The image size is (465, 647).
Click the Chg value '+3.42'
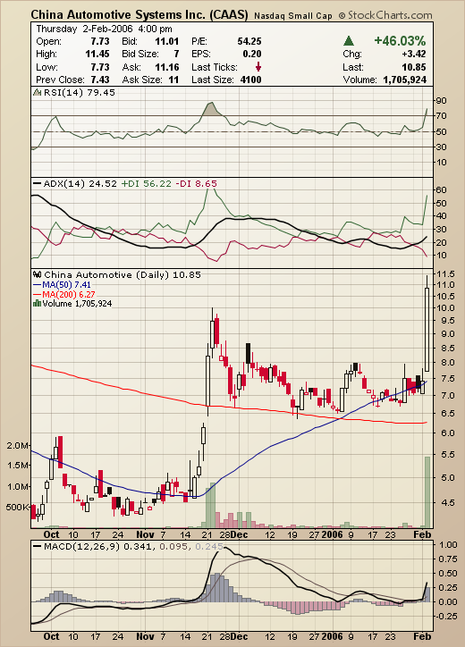tap(414, 54)
